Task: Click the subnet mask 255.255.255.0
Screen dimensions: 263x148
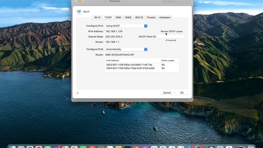Action: pyautogui.click(x=114, y=37)
